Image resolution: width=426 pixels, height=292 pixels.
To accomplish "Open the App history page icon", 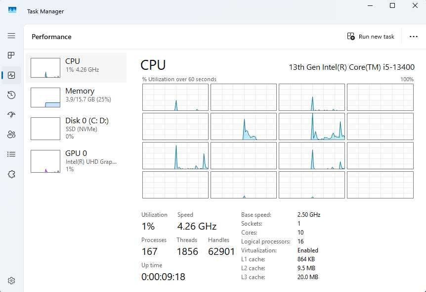I will click(x=11, y=95).
